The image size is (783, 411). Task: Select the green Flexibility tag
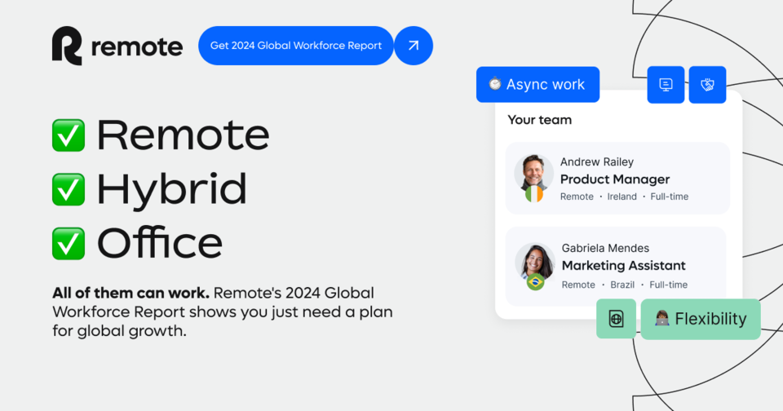point(700,319)
